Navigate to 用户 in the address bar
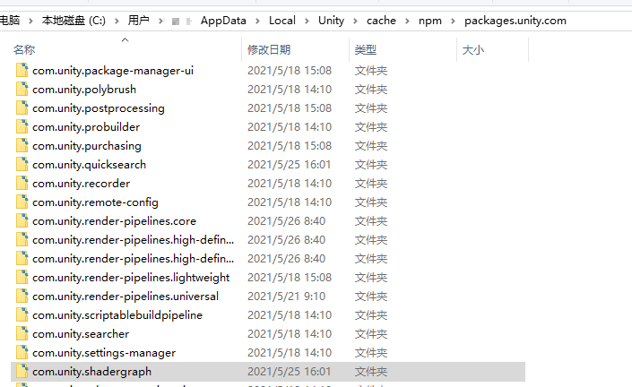The height and width of the screenshot is (387, 632). tap(139, 20)
